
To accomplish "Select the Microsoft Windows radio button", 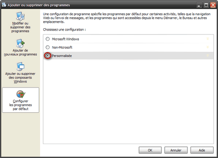I will coord(48,39).
